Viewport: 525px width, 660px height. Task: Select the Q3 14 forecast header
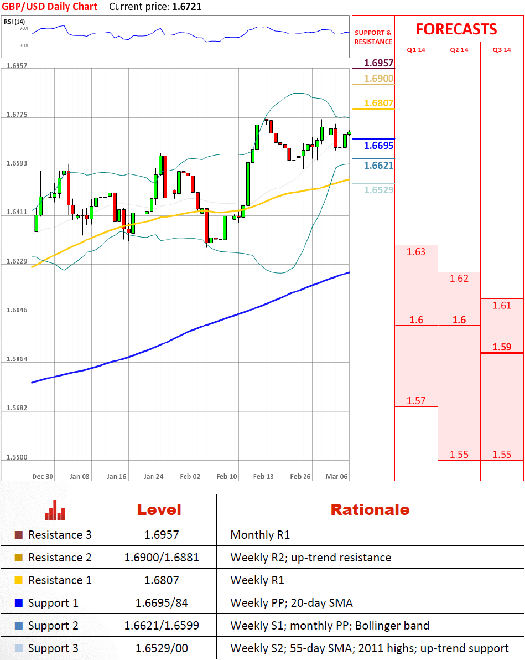(x=502, y=50)
